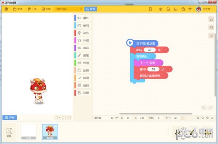
Task: Open the folder icon in top toolbar
Action: 175,9
